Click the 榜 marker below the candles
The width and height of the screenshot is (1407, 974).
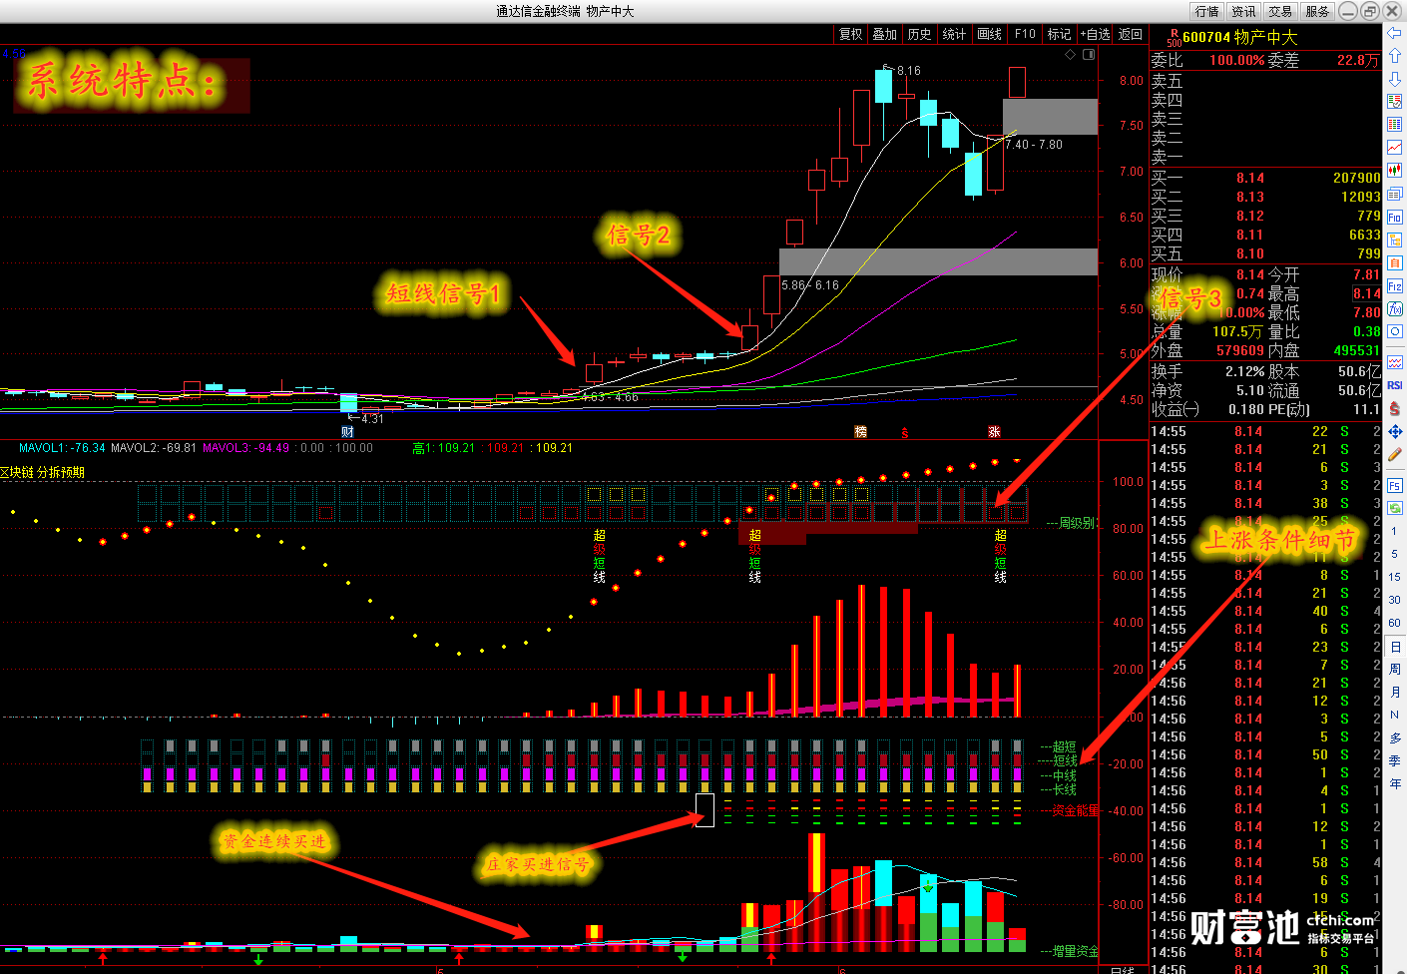tap(860, 431)
